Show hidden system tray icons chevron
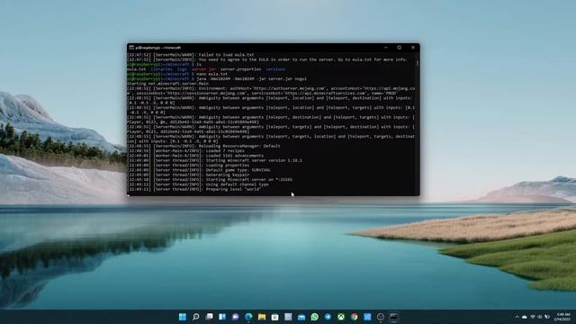Viewport: 576px width, 324px height. (x=517, y=317)
